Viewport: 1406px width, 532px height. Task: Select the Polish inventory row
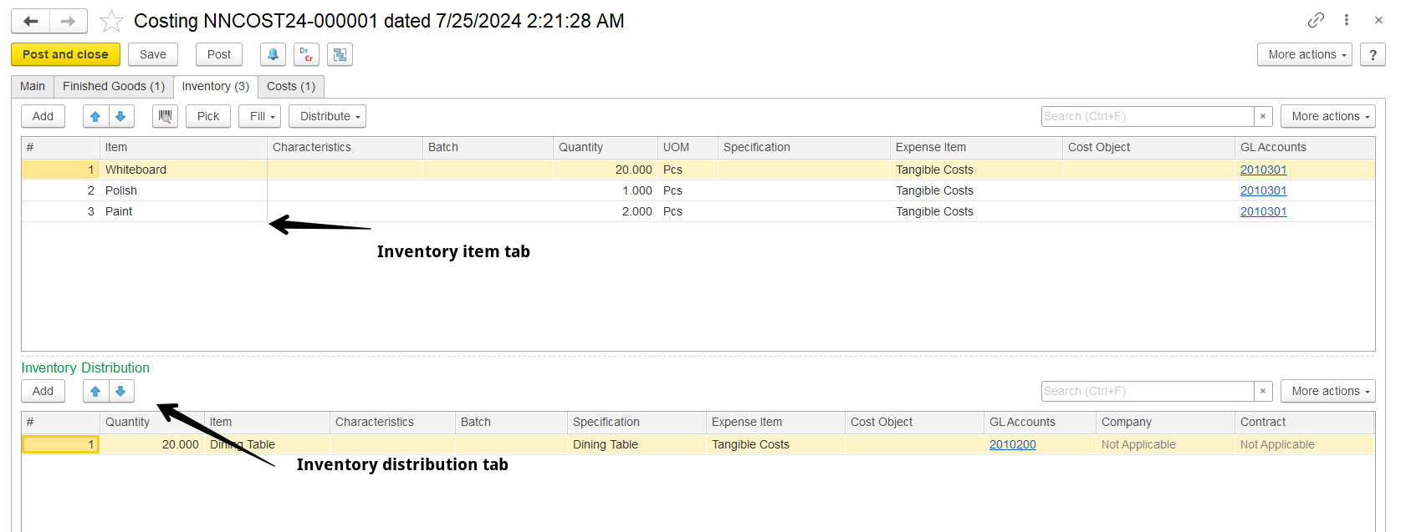pos(698,190)
